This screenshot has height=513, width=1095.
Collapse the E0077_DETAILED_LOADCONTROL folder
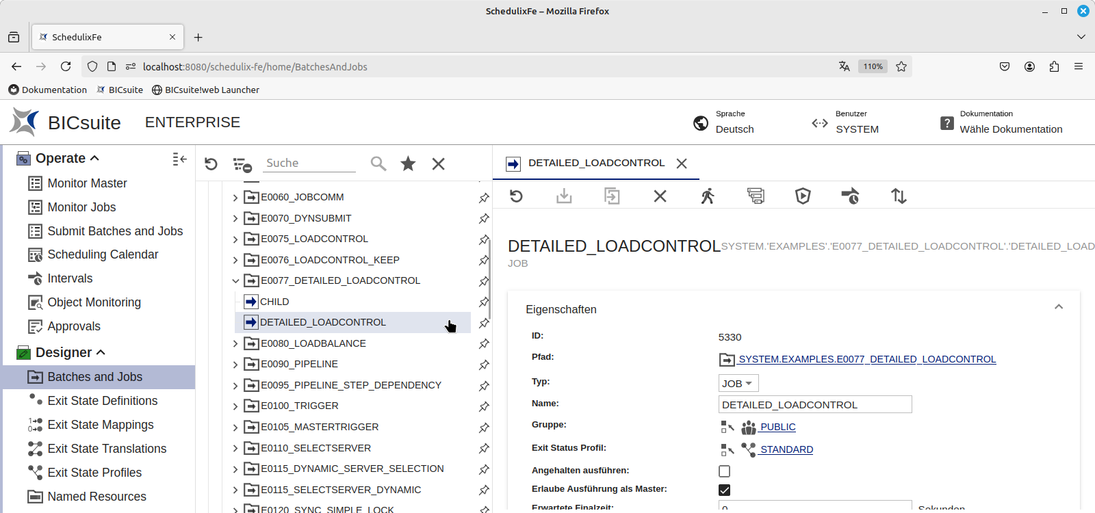pos(235,281)
